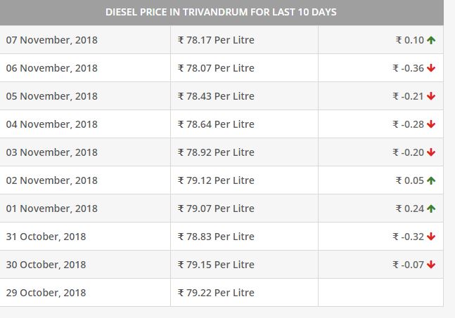Click the green up arrow for 07 November
455x318 pixels.
coord(431,40)
